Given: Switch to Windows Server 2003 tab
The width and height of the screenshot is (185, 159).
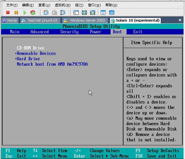Looking at the screenshot, I should pyautogui.click(x=85, y=20).
